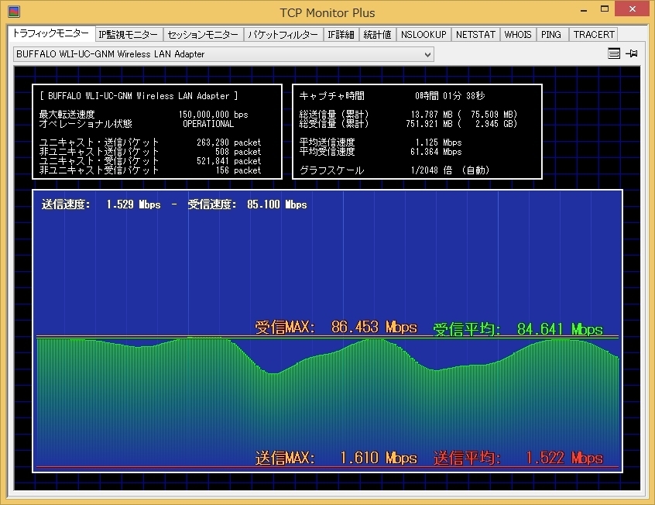This screenshot has width=655, height=505.
Task: Open the NSLOOKUP tab
Action: coord(424,35)
